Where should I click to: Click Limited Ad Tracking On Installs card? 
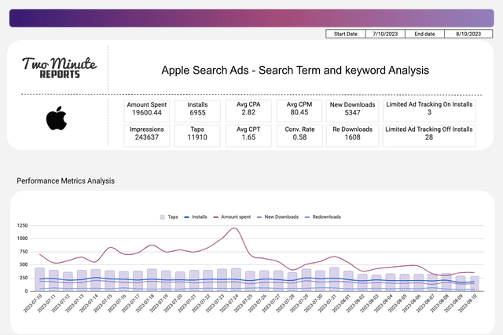click(x=429, y=111)
